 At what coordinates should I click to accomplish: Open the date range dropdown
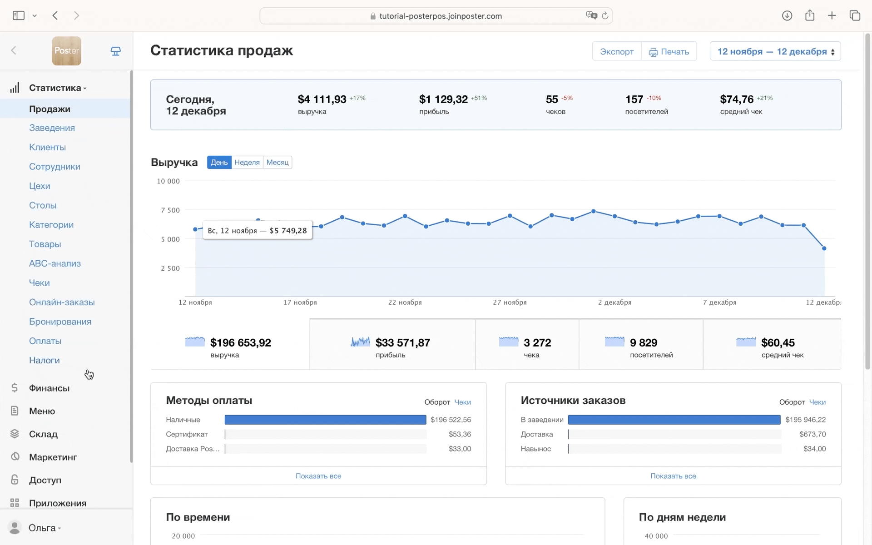tap(775, 51)
